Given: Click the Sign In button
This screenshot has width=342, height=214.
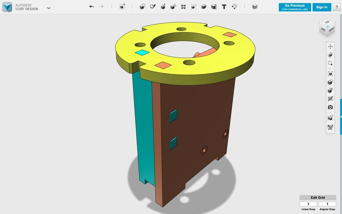Looking at the screenshot, I should [x=322, y=7].
